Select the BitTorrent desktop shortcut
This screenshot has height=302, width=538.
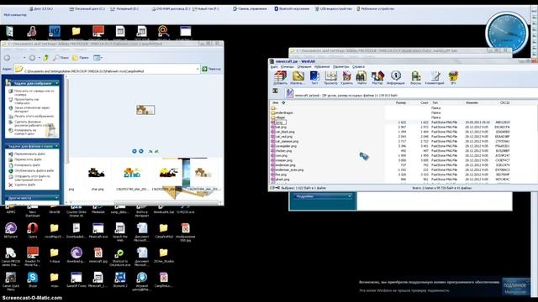[x=11, y=231]
